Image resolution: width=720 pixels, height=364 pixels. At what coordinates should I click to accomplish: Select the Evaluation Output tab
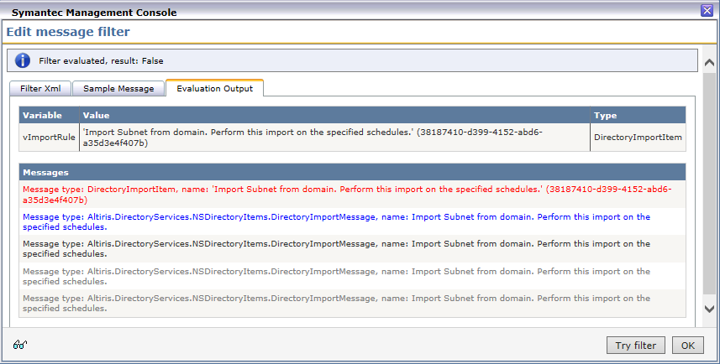coord(214,88)
